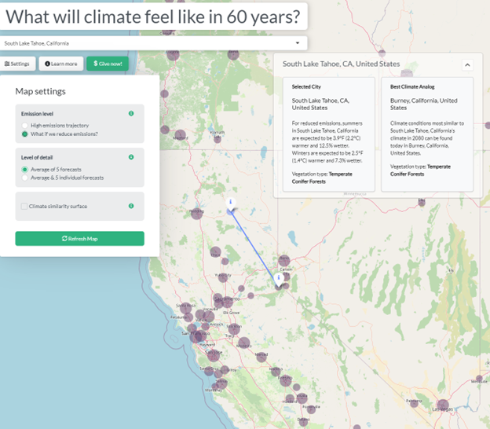Click Level of detail info icon

point(131,157)
